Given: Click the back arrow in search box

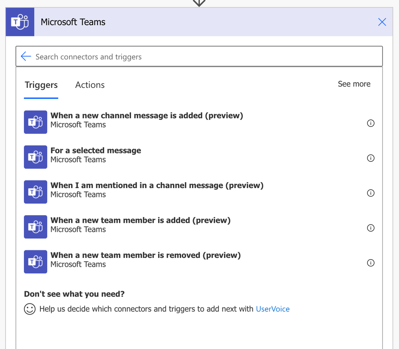Looking at the screenshot, I should [x=26, y=56].
